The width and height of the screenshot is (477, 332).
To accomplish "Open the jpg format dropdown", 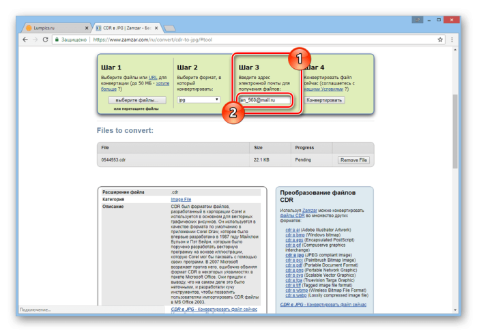I will click(x=199, y=100).
